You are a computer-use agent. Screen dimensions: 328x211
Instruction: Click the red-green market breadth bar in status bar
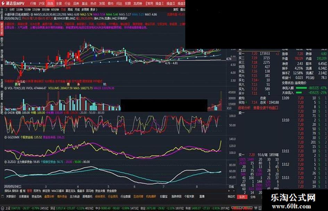[x=242, y=208]
